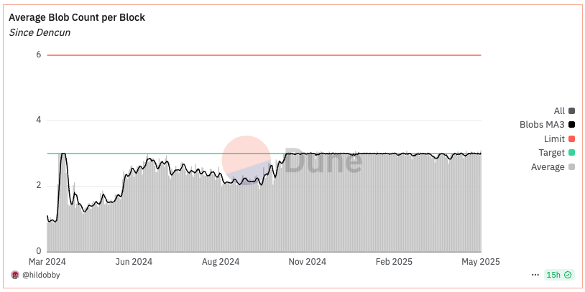Viewport: 585px width, 292px height.
Task: Click the chart title Average Blob Count per Block
Action: click(77, 17)
